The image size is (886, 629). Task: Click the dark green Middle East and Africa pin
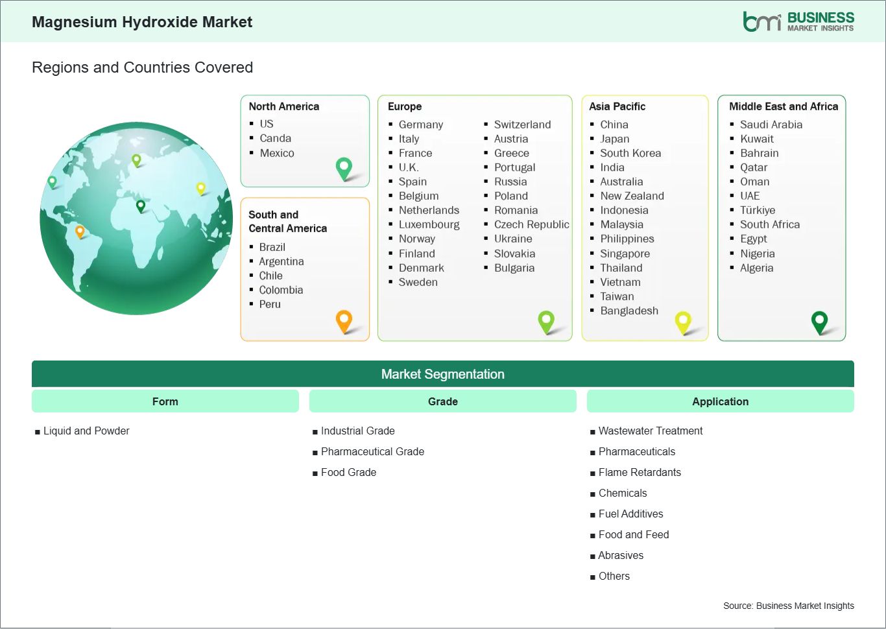click(820, 321)
